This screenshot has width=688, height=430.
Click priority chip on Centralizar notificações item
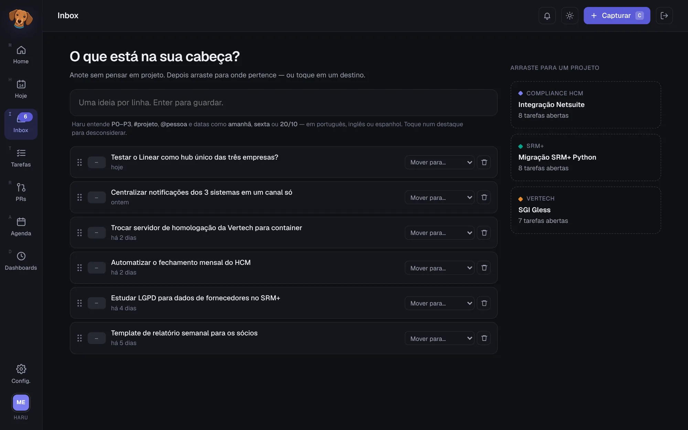(x=97, y=197)
